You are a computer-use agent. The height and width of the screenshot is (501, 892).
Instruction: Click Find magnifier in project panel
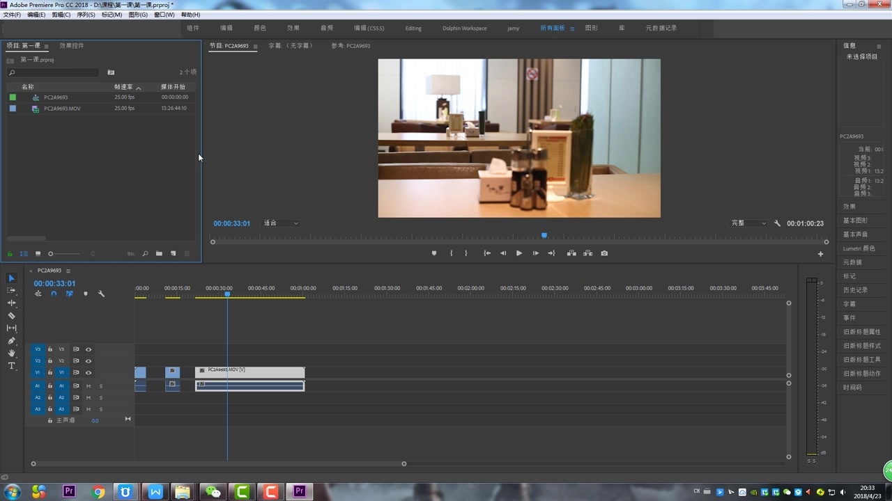tap(145, 254)
